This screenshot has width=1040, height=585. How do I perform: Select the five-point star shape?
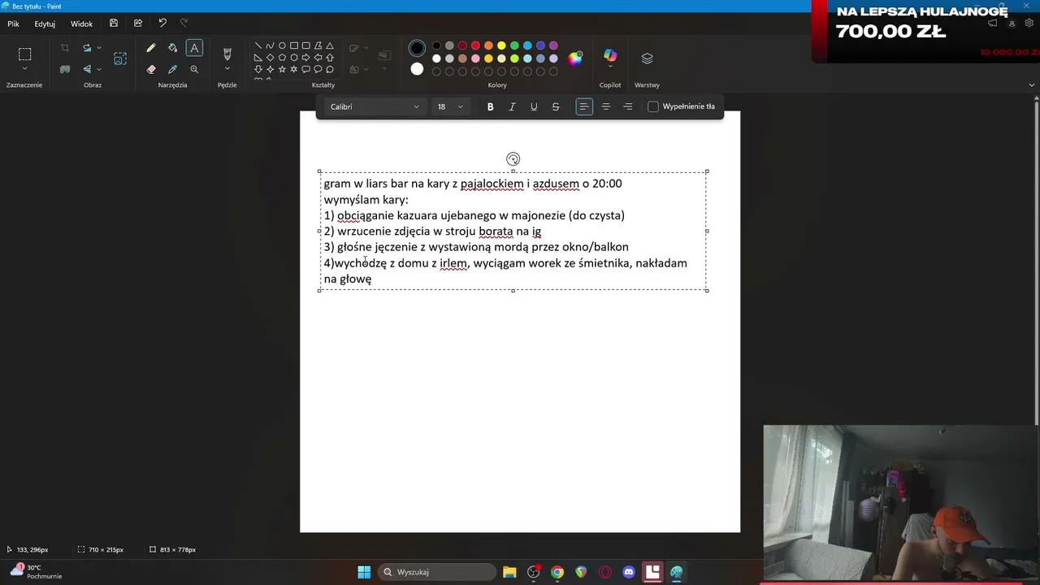coord(282,69)
